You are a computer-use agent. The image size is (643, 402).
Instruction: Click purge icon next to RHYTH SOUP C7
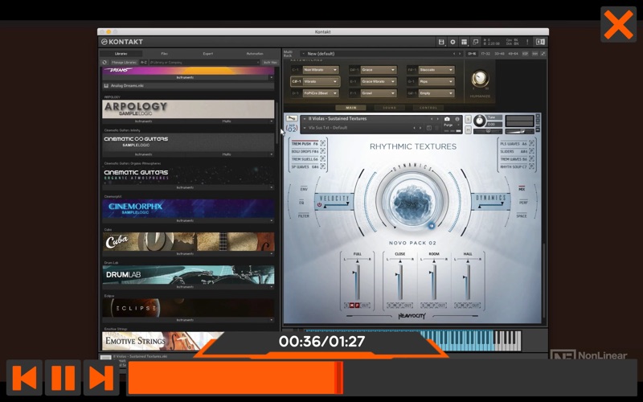point(531,166)
